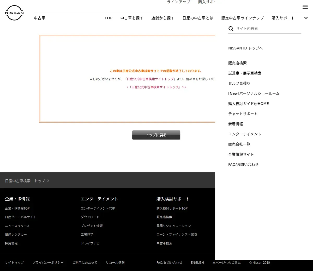The width and height of the screenshot is (313, 271).
Task: Expand the used car nav chevron
Action: point(306,18)
